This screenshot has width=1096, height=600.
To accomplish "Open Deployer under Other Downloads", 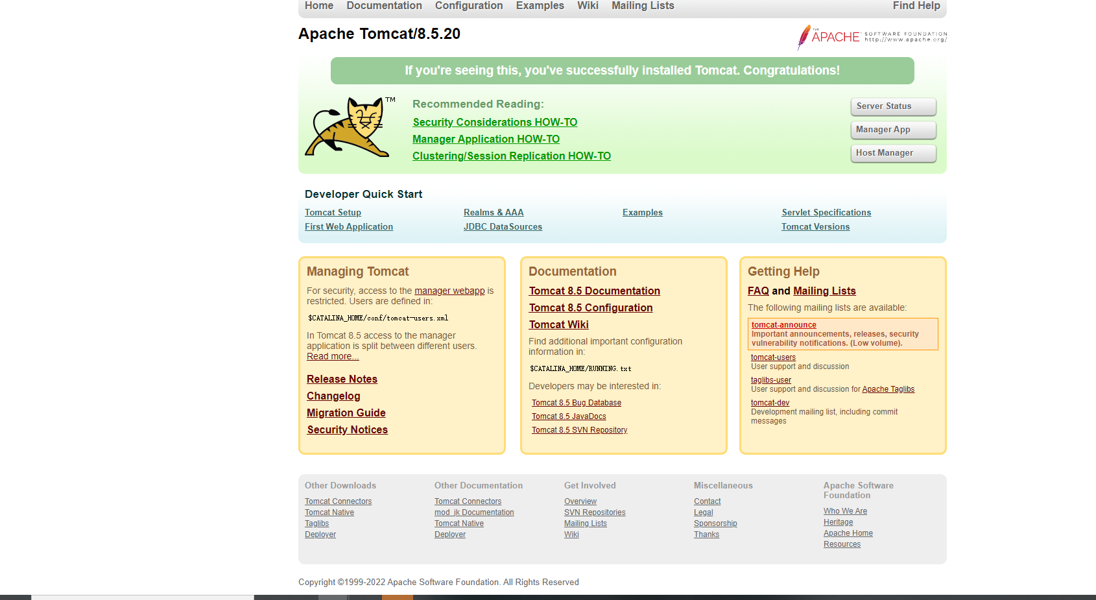I will click(x=320, y=534).
